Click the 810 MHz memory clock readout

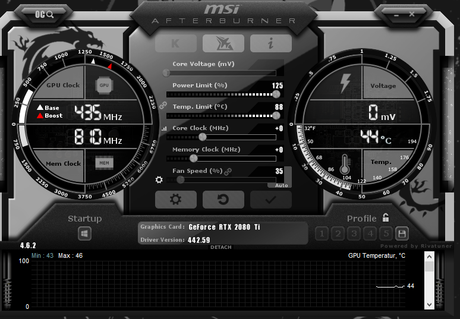(x=97, y=137)
